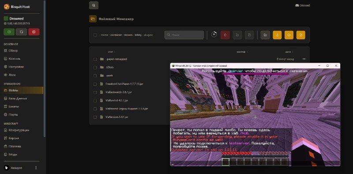Screen dimensions: 353x174
Task: Sort files by дата column
Action: 289,52
